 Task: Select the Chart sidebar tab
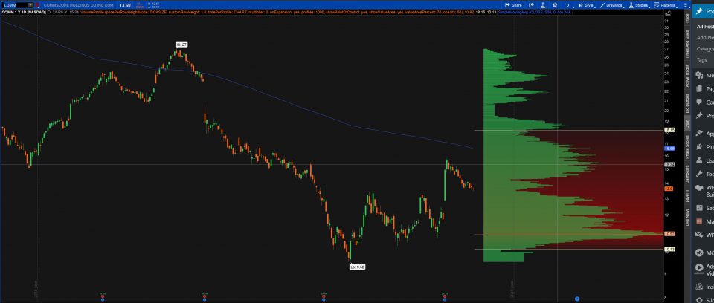click(687, 124)
